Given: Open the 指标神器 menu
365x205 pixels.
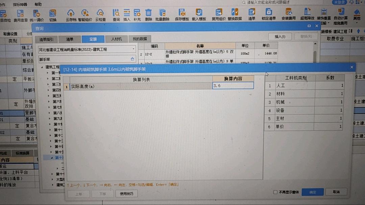Looking at the screenshot, I should [x=20, y=4].
